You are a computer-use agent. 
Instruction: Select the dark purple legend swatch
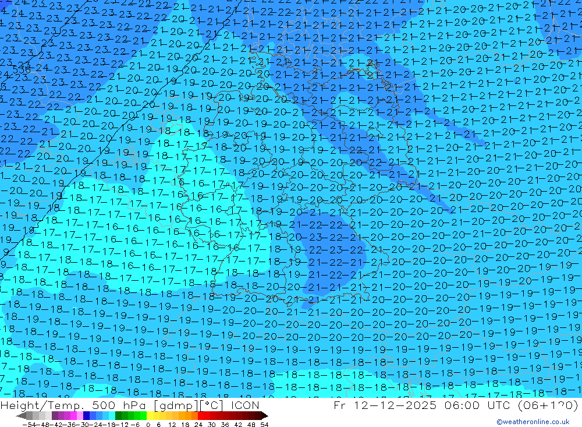point(55,415)
